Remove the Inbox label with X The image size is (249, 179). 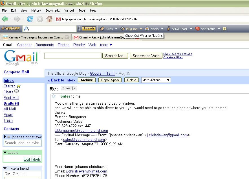[x=74, y=89]
